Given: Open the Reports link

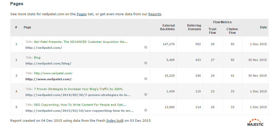Looking at the screenshot, I should point(154,14).
